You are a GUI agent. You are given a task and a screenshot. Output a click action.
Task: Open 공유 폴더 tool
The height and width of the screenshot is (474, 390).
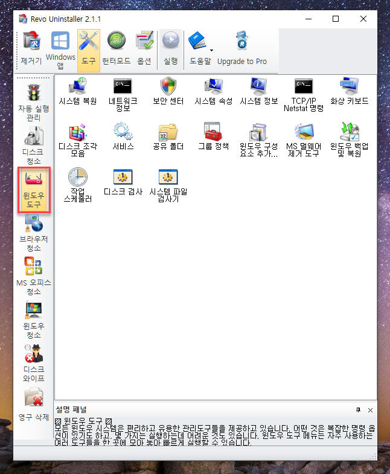click(x=168, y=136)
